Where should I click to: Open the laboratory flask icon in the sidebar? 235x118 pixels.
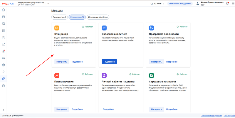(x=4, y=51)
